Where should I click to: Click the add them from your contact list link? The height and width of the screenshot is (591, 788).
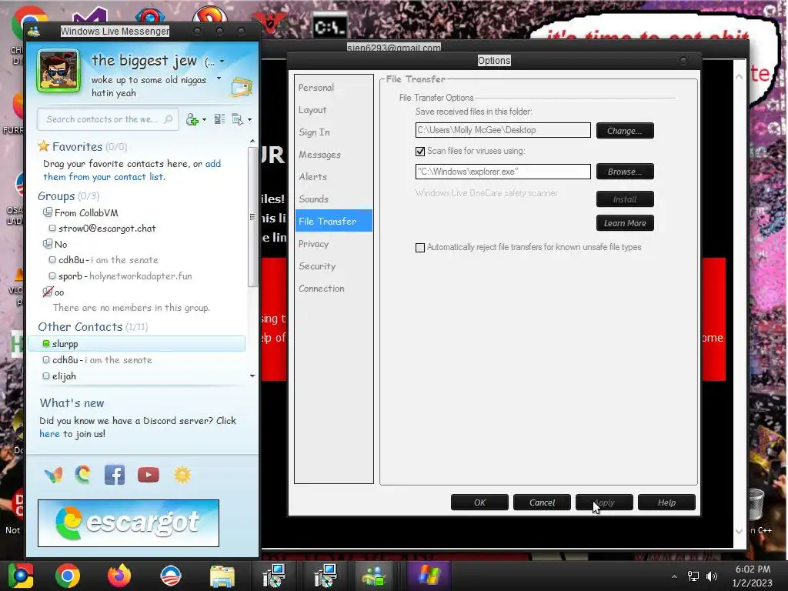point(132,170)
